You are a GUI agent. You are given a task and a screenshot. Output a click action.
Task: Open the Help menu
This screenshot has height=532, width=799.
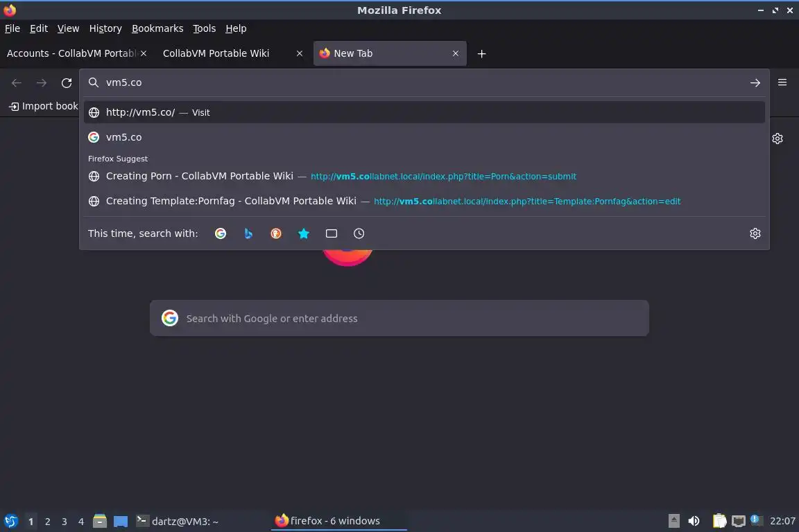[x=236, y=28]
